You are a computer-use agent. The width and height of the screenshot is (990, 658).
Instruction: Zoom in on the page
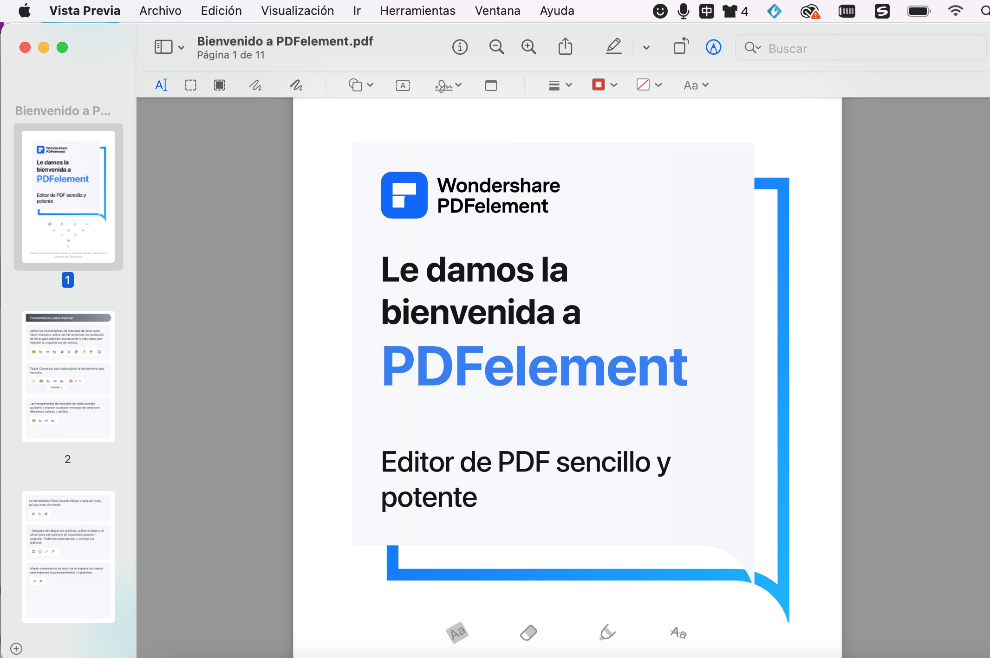click(528, 47)
